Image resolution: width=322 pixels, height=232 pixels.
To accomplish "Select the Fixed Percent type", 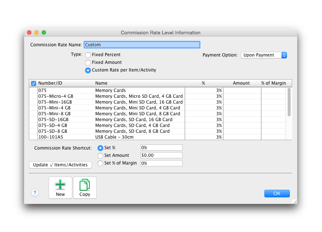I will tap(88, 55).
